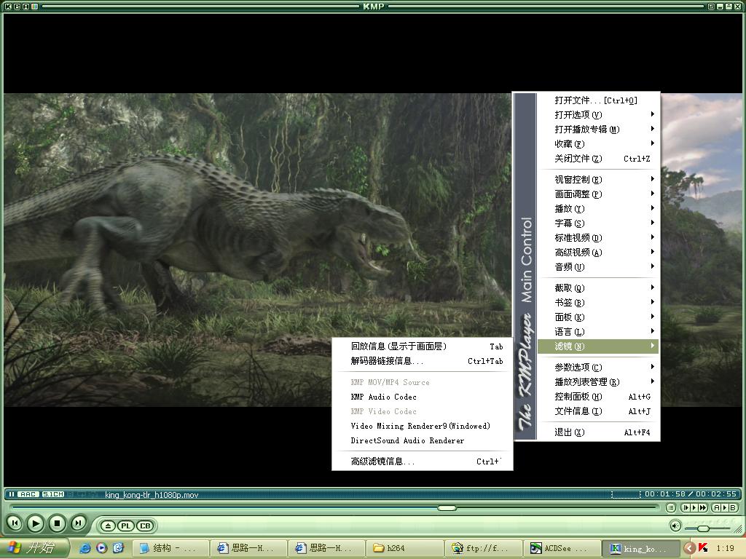Expand the 截取(Q) capture submenu
This screenshot has height=559, width=746.
pos(598,288)
